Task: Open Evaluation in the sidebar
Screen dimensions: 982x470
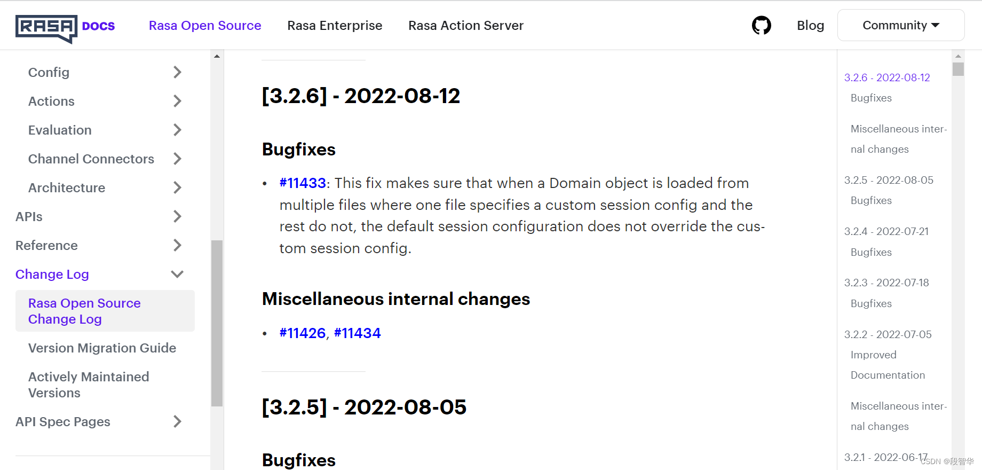Action: [60, 130]
